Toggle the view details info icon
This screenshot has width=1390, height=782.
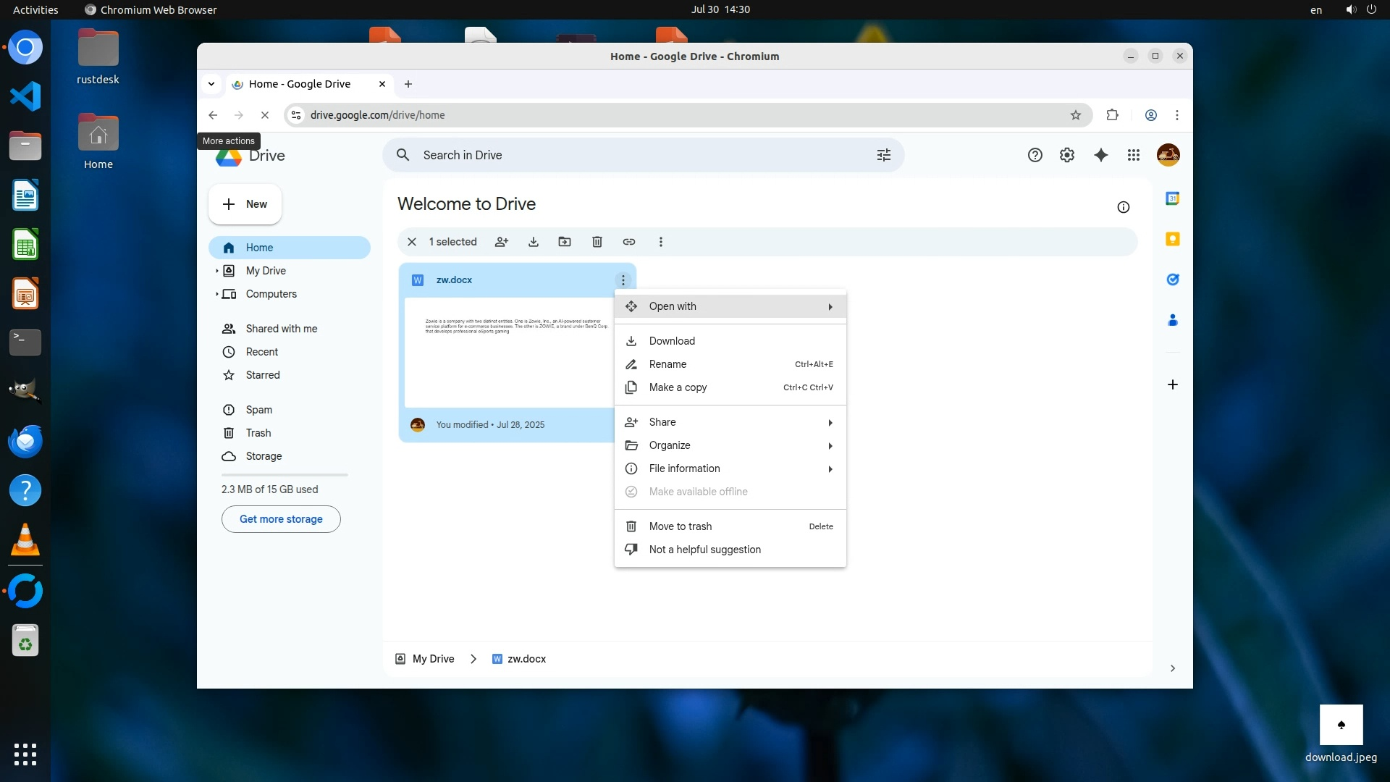tap(1124, 207)
